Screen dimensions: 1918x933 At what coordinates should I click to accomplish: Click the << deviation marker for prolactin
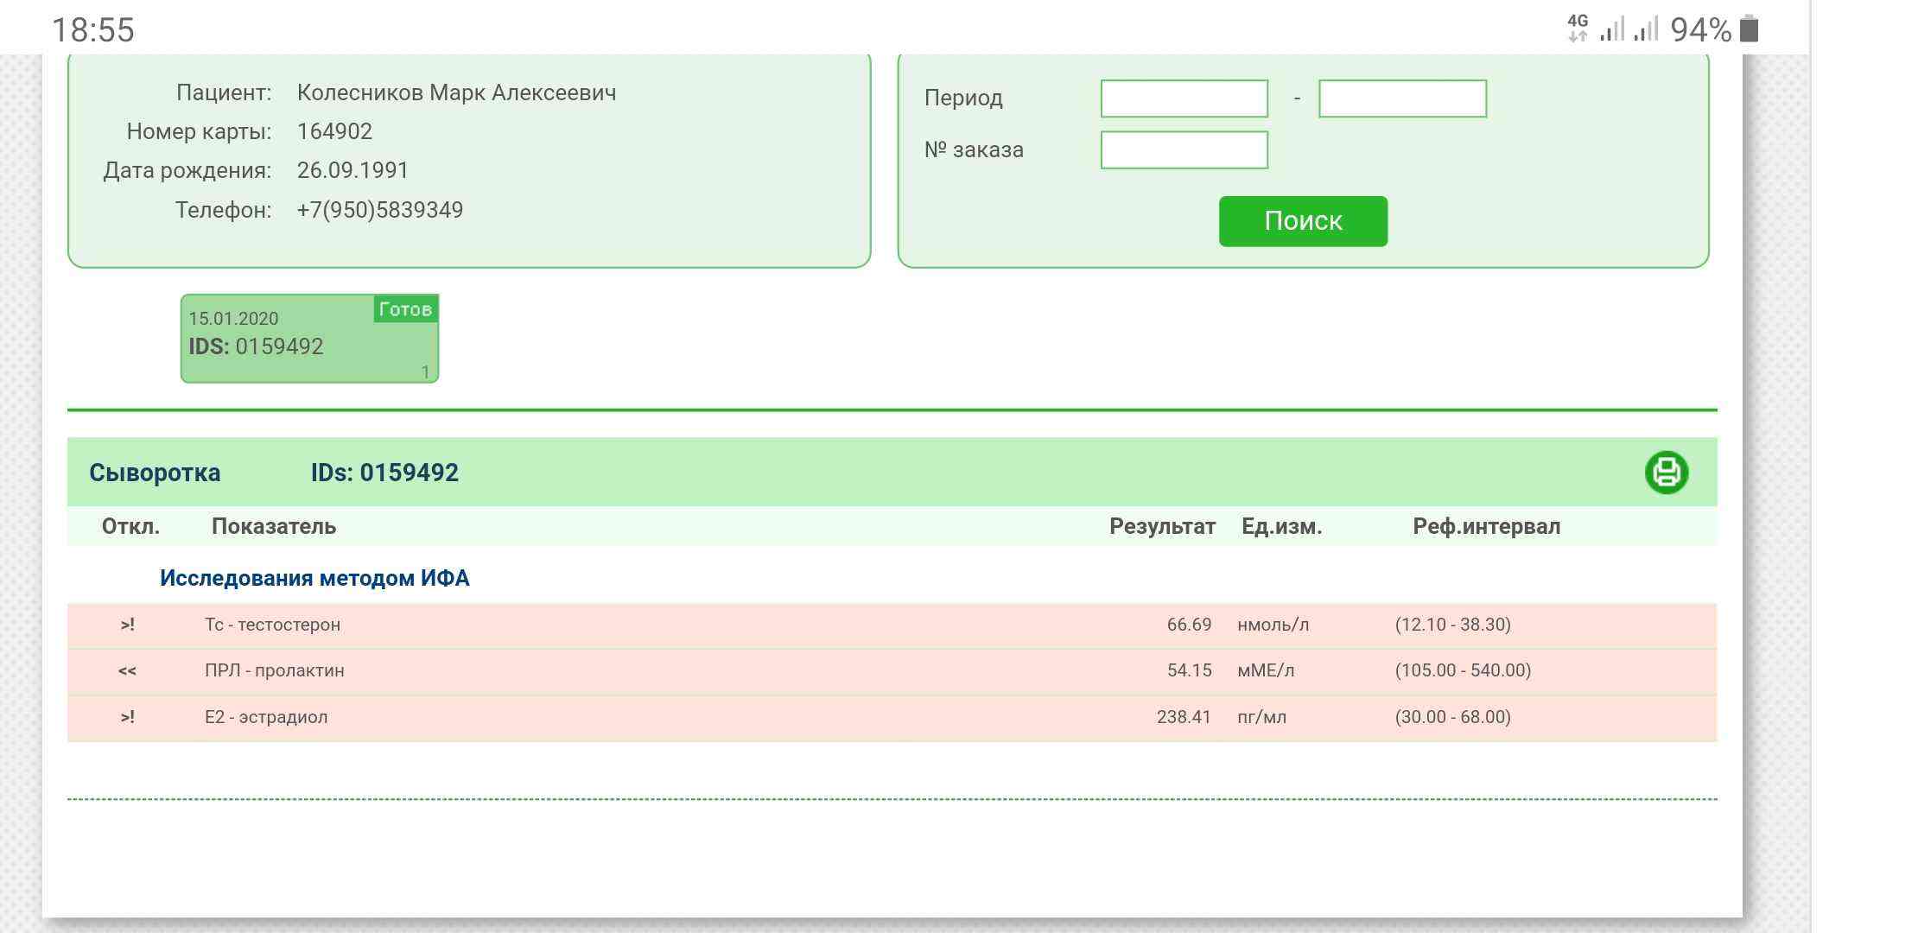coord(127,670)
